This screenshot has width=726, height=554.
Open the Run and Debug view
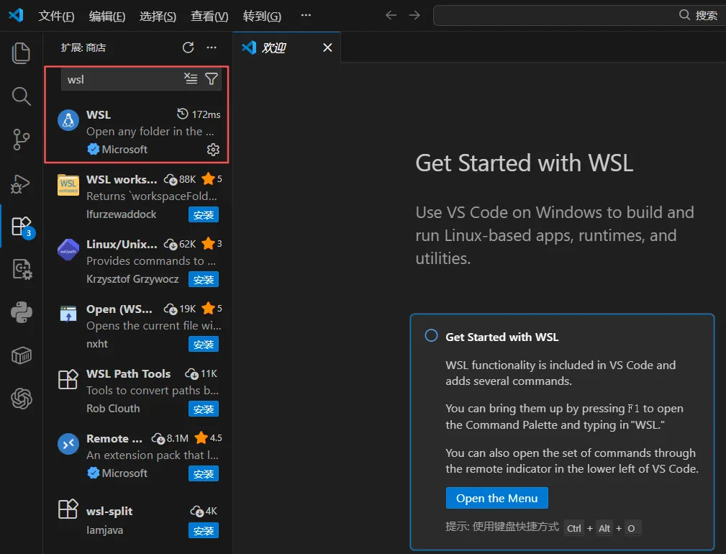[21, 183]
